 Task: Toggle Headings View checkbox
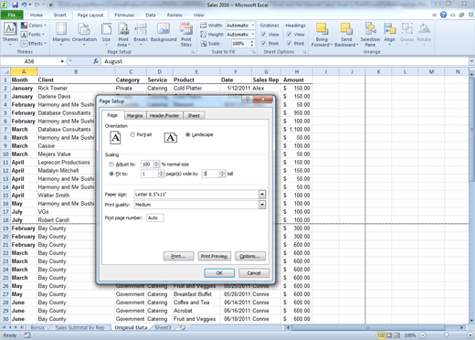pos(289,35)
